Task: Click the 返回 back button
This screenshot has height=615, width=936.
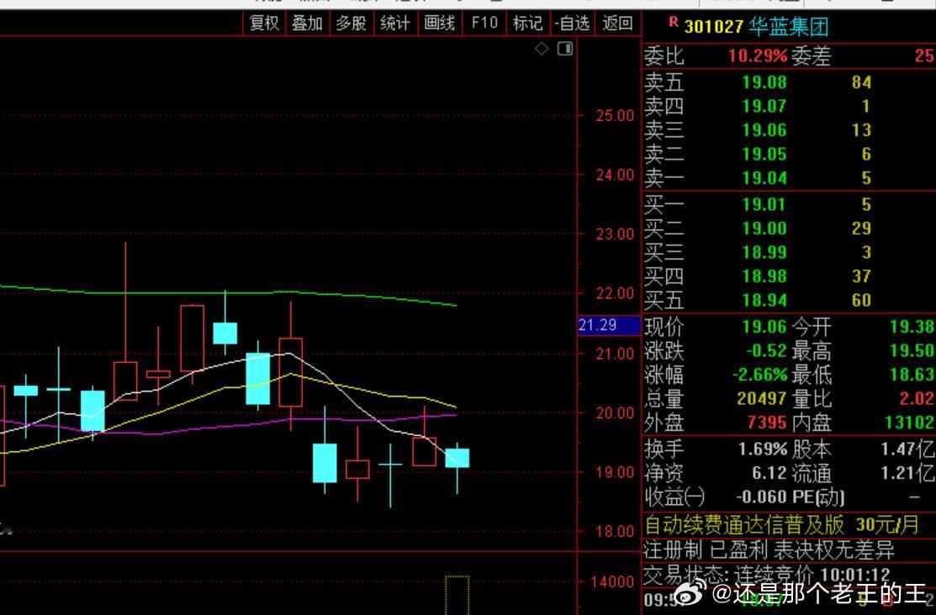Action: pos(617,24)
